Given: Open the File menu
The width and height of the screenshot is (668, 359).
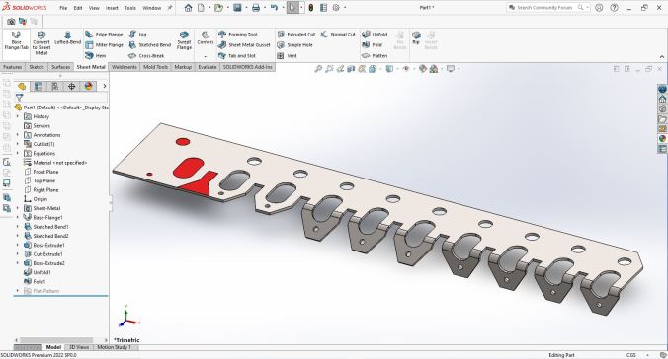Looking at the screenshot, I should (x=63, y=8).
